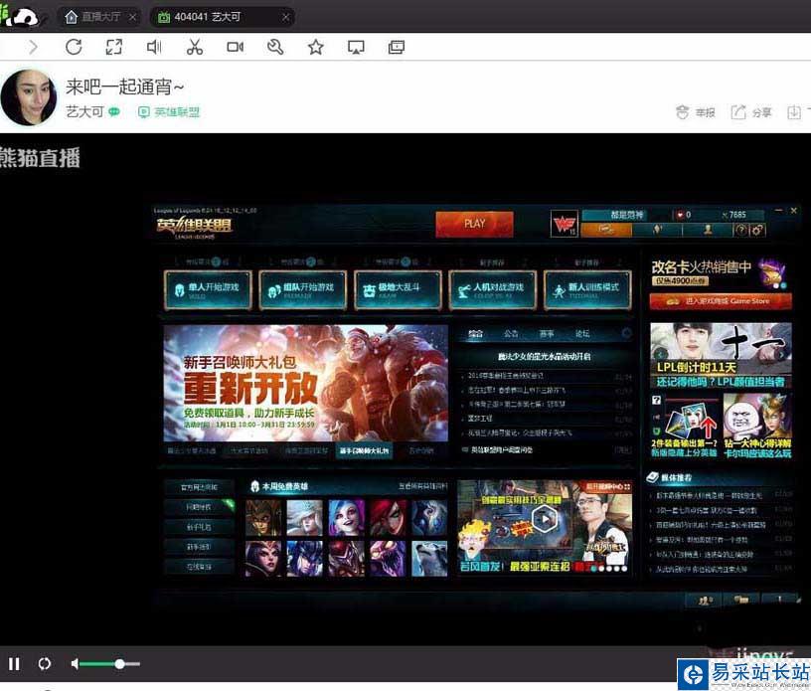Click the orange PLAY button
This screenshot has height=691, width=811.
pyautogui.click(x=474, y=224)
